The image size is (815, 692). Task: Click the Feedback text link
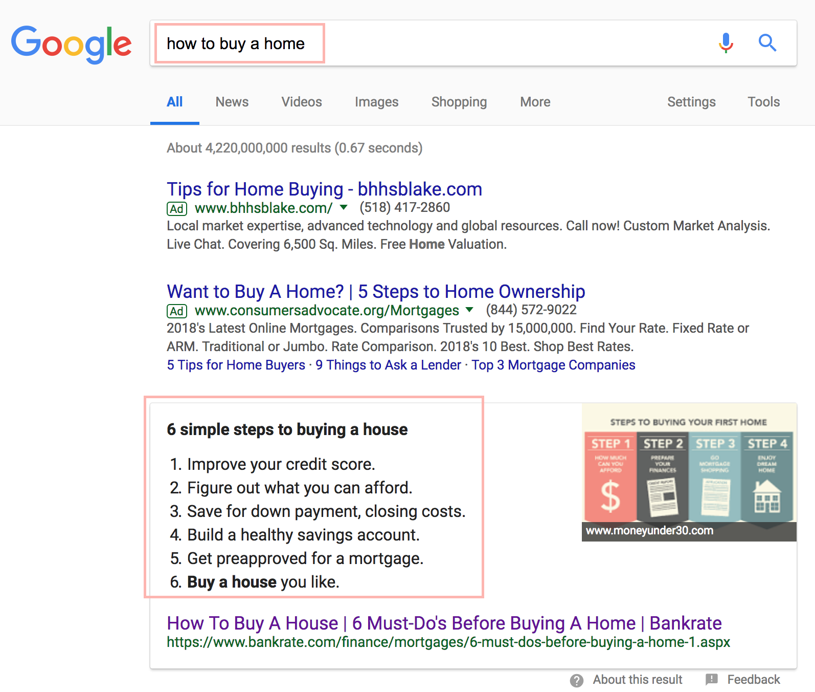(x=754, y=680)
